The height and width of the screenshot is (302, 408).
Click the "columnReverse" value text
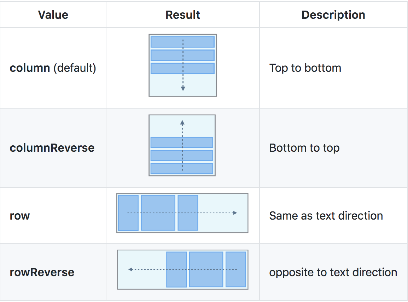(52, 147)
